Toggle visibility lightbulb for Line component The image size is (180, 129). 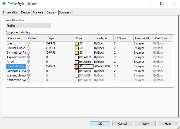[x=28, y=44]
